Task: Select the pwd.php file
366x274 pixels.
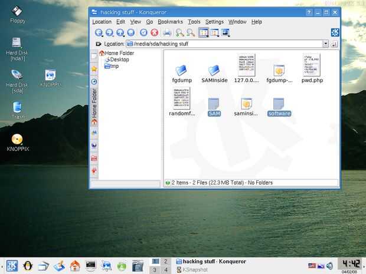Action: tap(312, 68)
